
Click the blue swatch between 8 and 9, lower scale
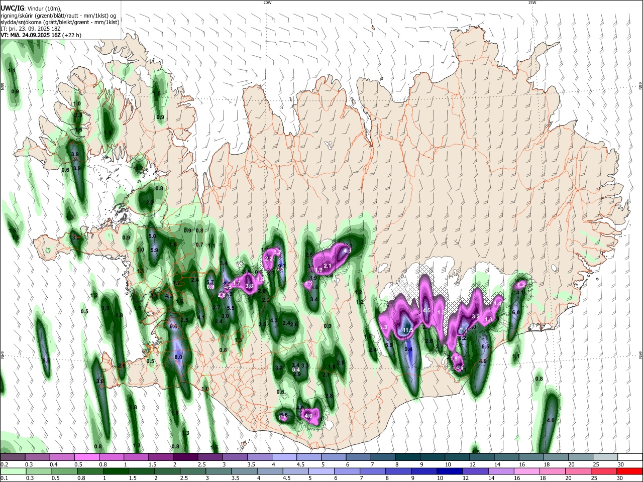[x=398, y=471]
